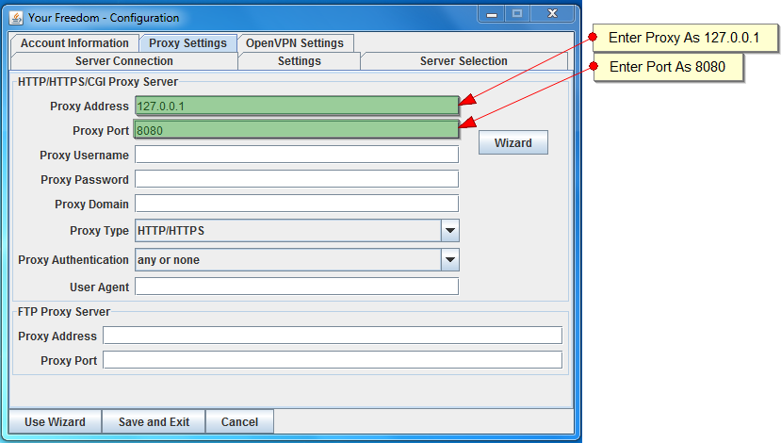Switch to the Proxy Settings tab

point(187,43)
